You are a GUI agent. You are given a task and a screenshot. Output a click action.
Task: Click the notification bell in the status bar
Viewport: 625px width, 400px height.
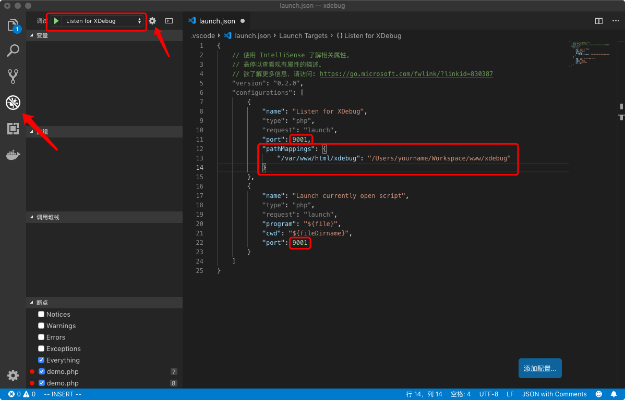(614, 394)
